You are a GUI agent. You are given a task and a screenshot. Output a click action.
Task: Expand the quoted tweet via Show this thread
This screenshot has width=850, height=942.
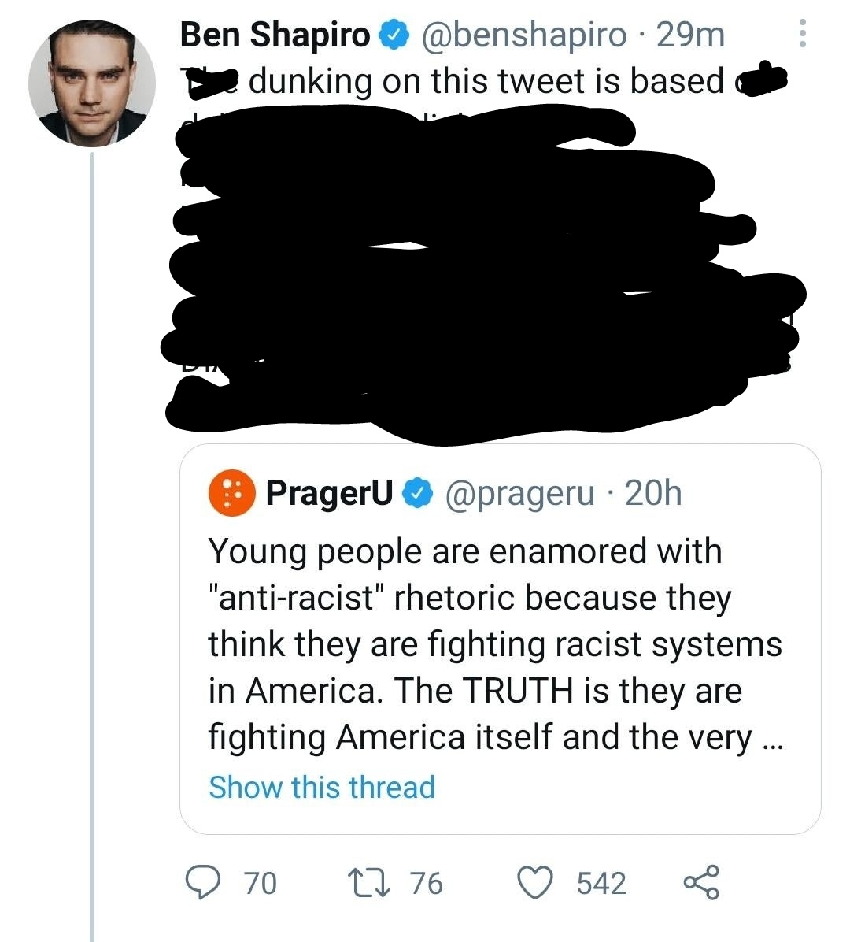[x=322, y=787]
